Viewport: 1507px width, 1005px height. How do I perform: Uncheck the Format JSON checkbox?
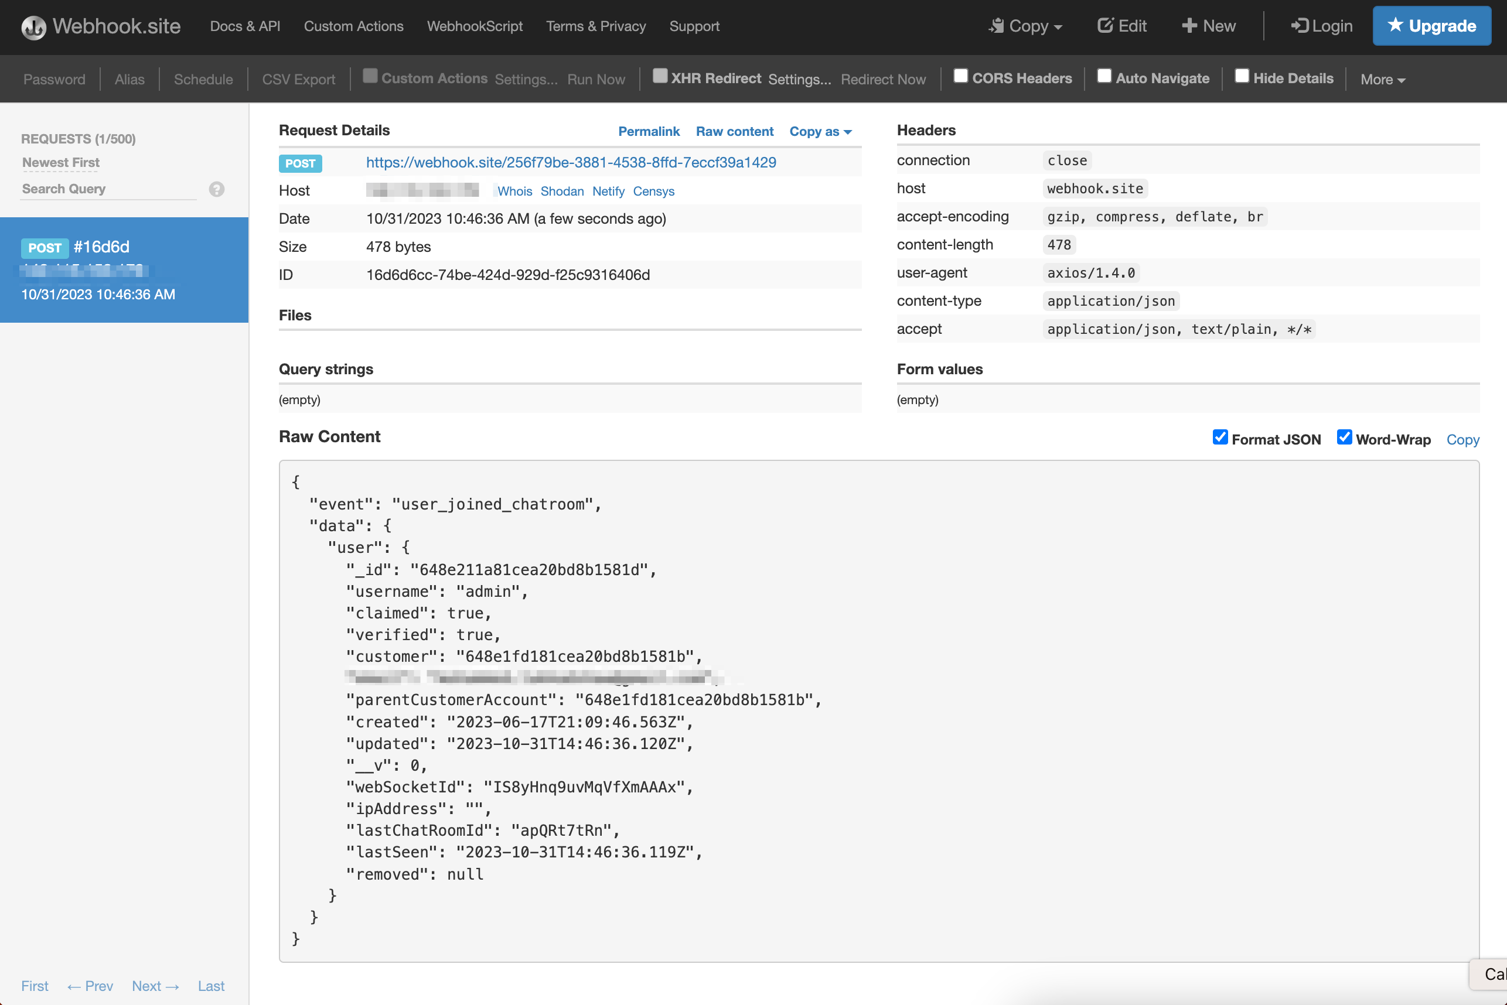(x=1220, y=437)
